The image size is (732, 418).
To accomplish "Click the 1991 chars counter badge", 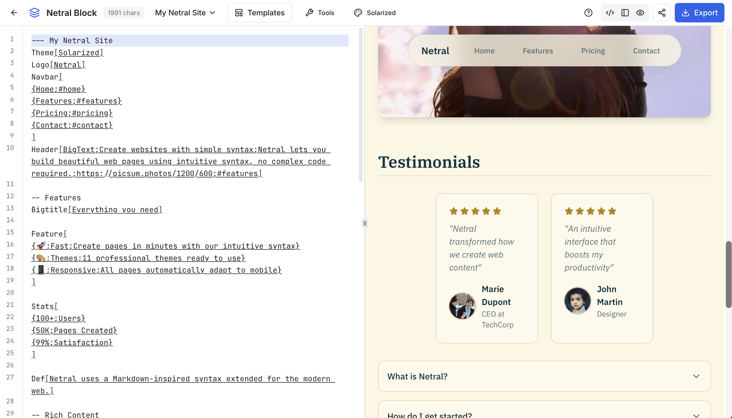I will coord(124,13).
